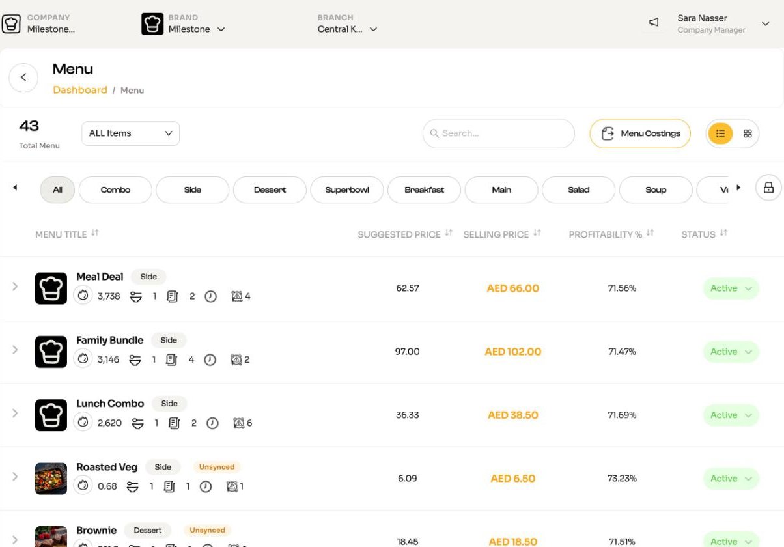
Task: Sort by Menu Title
Action: point(95,233)
